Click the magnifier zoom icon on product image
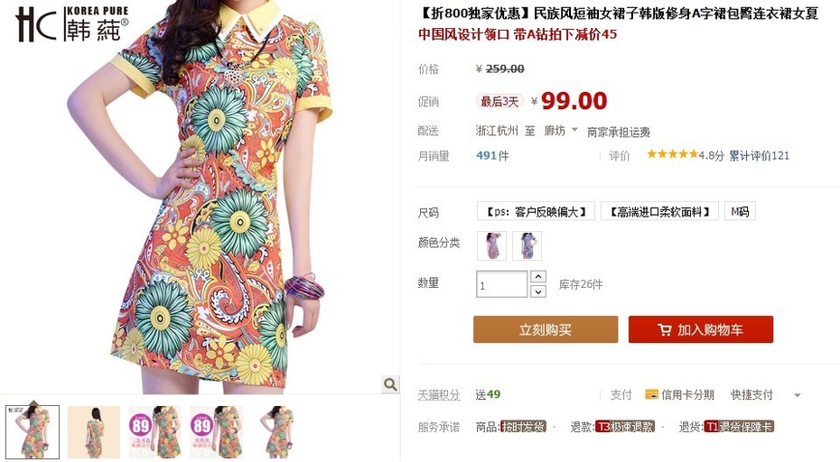 point(390,383)
